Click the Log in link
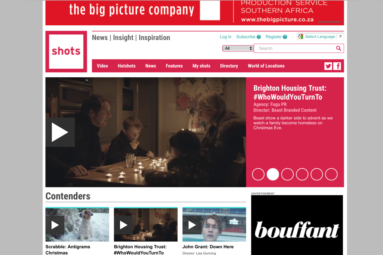Image resolution: width=383 pixels, height=255 pixels. tap(226, 37)
